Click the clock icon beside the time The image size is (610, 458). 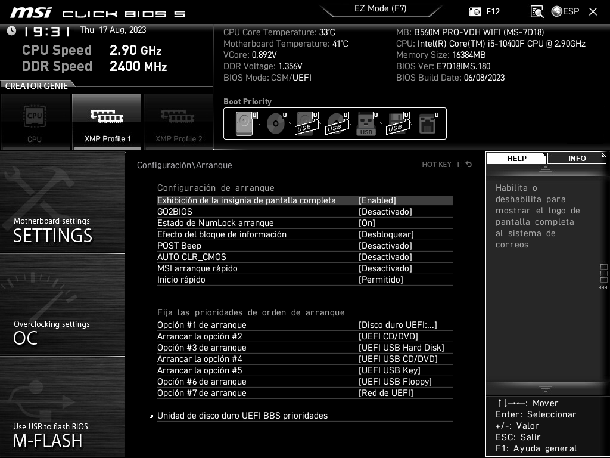[x=12, y=30]
